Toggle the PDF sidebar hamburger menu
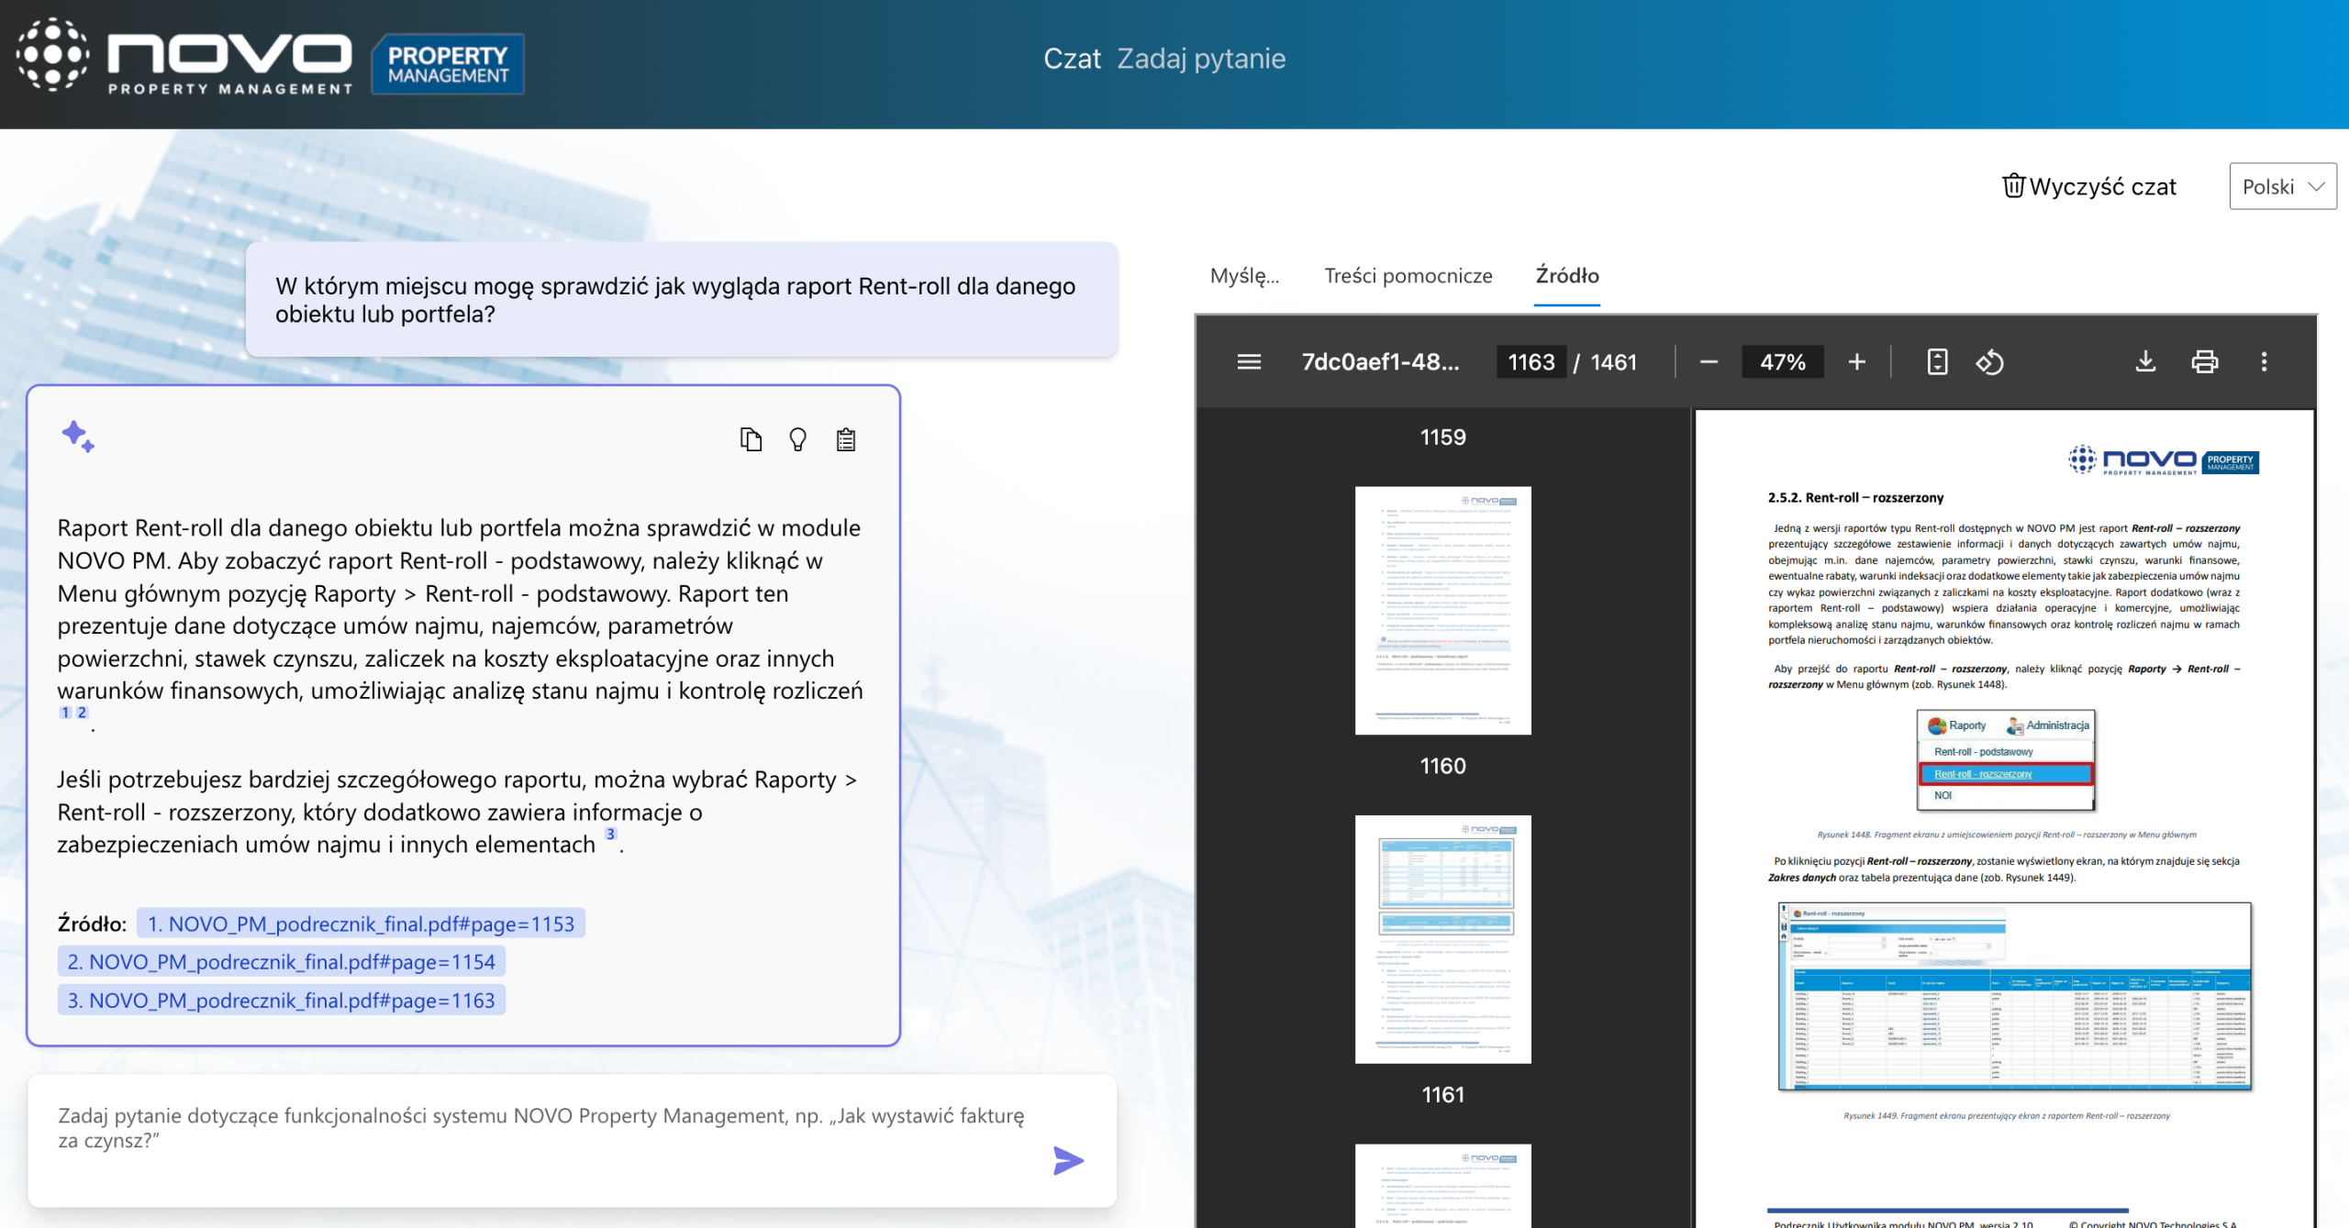This screenshot has width=2349, height=1228. (1249, 362)
